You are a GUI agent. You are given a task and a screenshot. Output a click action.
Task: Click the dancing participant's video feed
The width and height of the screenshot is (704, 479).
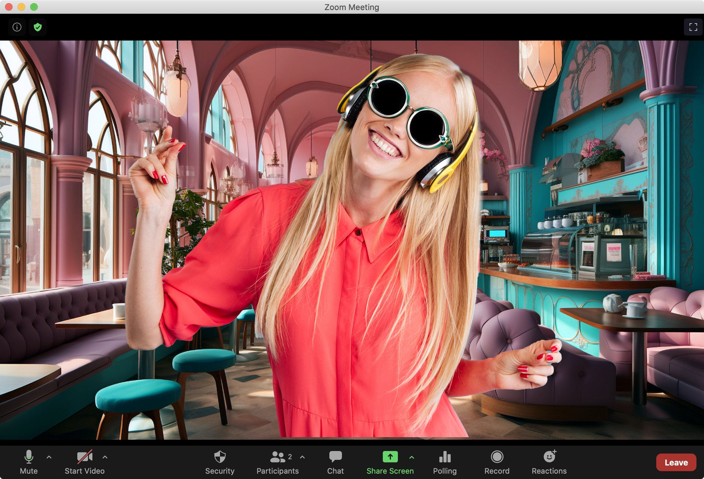(352, 239)
